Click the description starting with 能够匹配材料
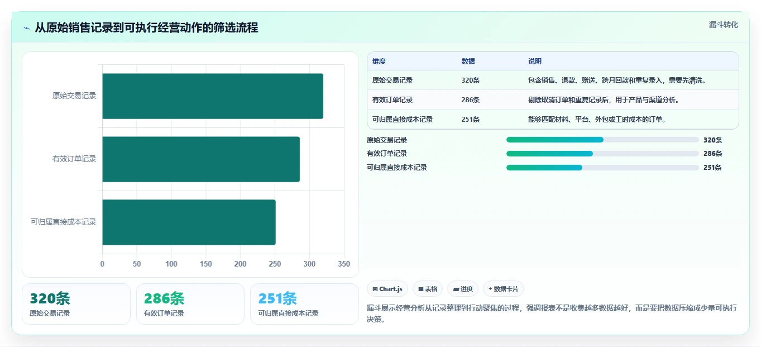This screenshot has width=761, height=347. 597,120
